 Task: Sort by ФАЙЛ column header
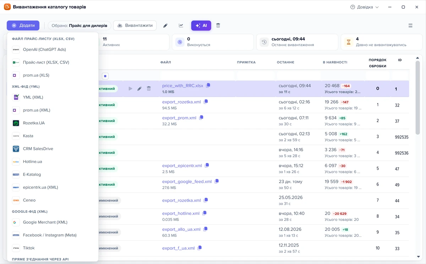pyautogui.click(x=165, y=62)
